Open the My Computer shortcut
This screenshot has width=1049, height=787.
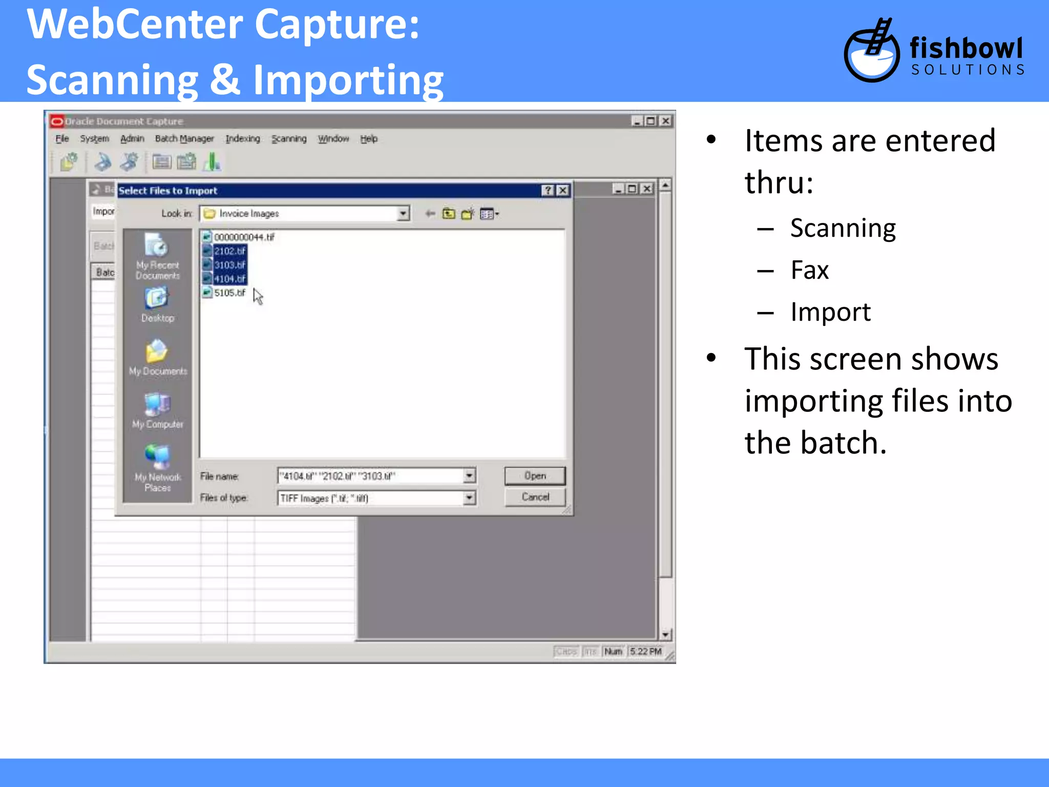coord(157,411)
